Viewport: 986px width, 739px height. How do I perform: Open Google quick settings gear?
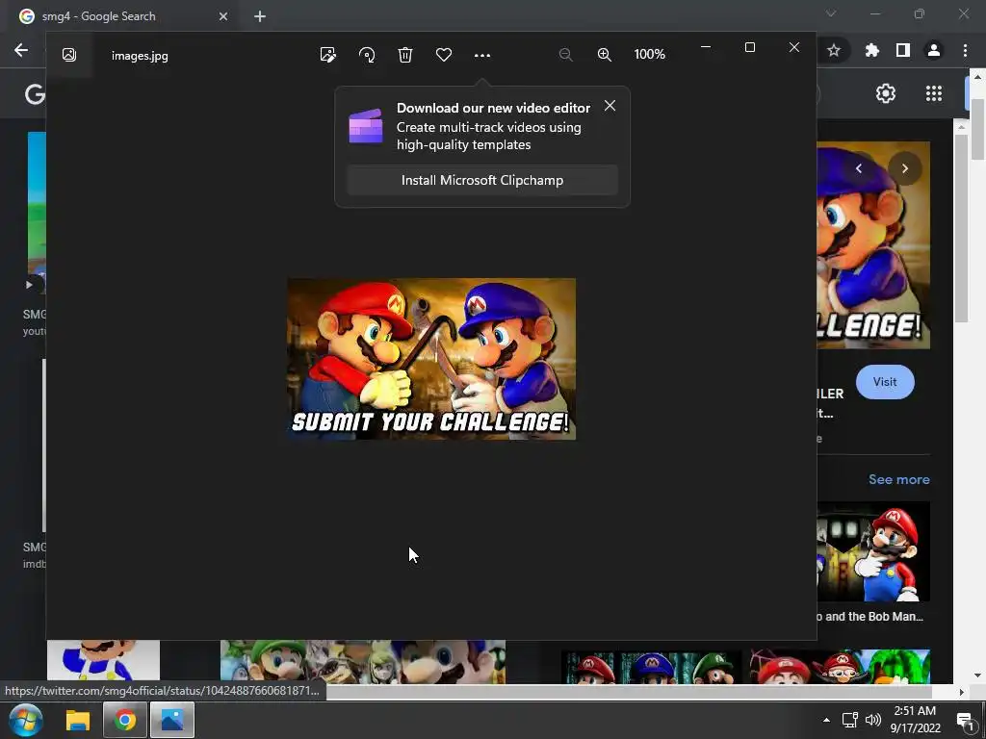click(x=886, y=93)
